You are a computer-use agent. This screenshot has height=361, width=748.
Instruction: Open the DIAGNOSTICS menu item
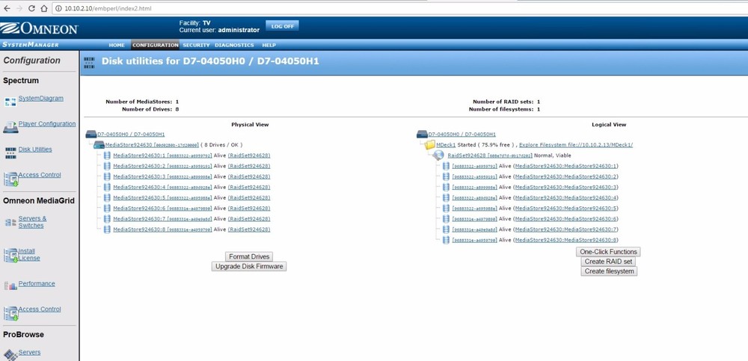click(234, 45)
